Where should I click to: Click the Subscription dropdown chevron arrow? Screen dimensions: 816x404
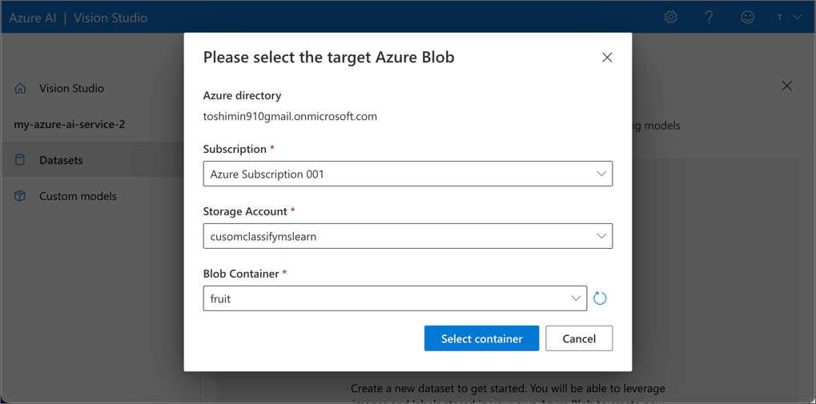(x=601, y=174)
